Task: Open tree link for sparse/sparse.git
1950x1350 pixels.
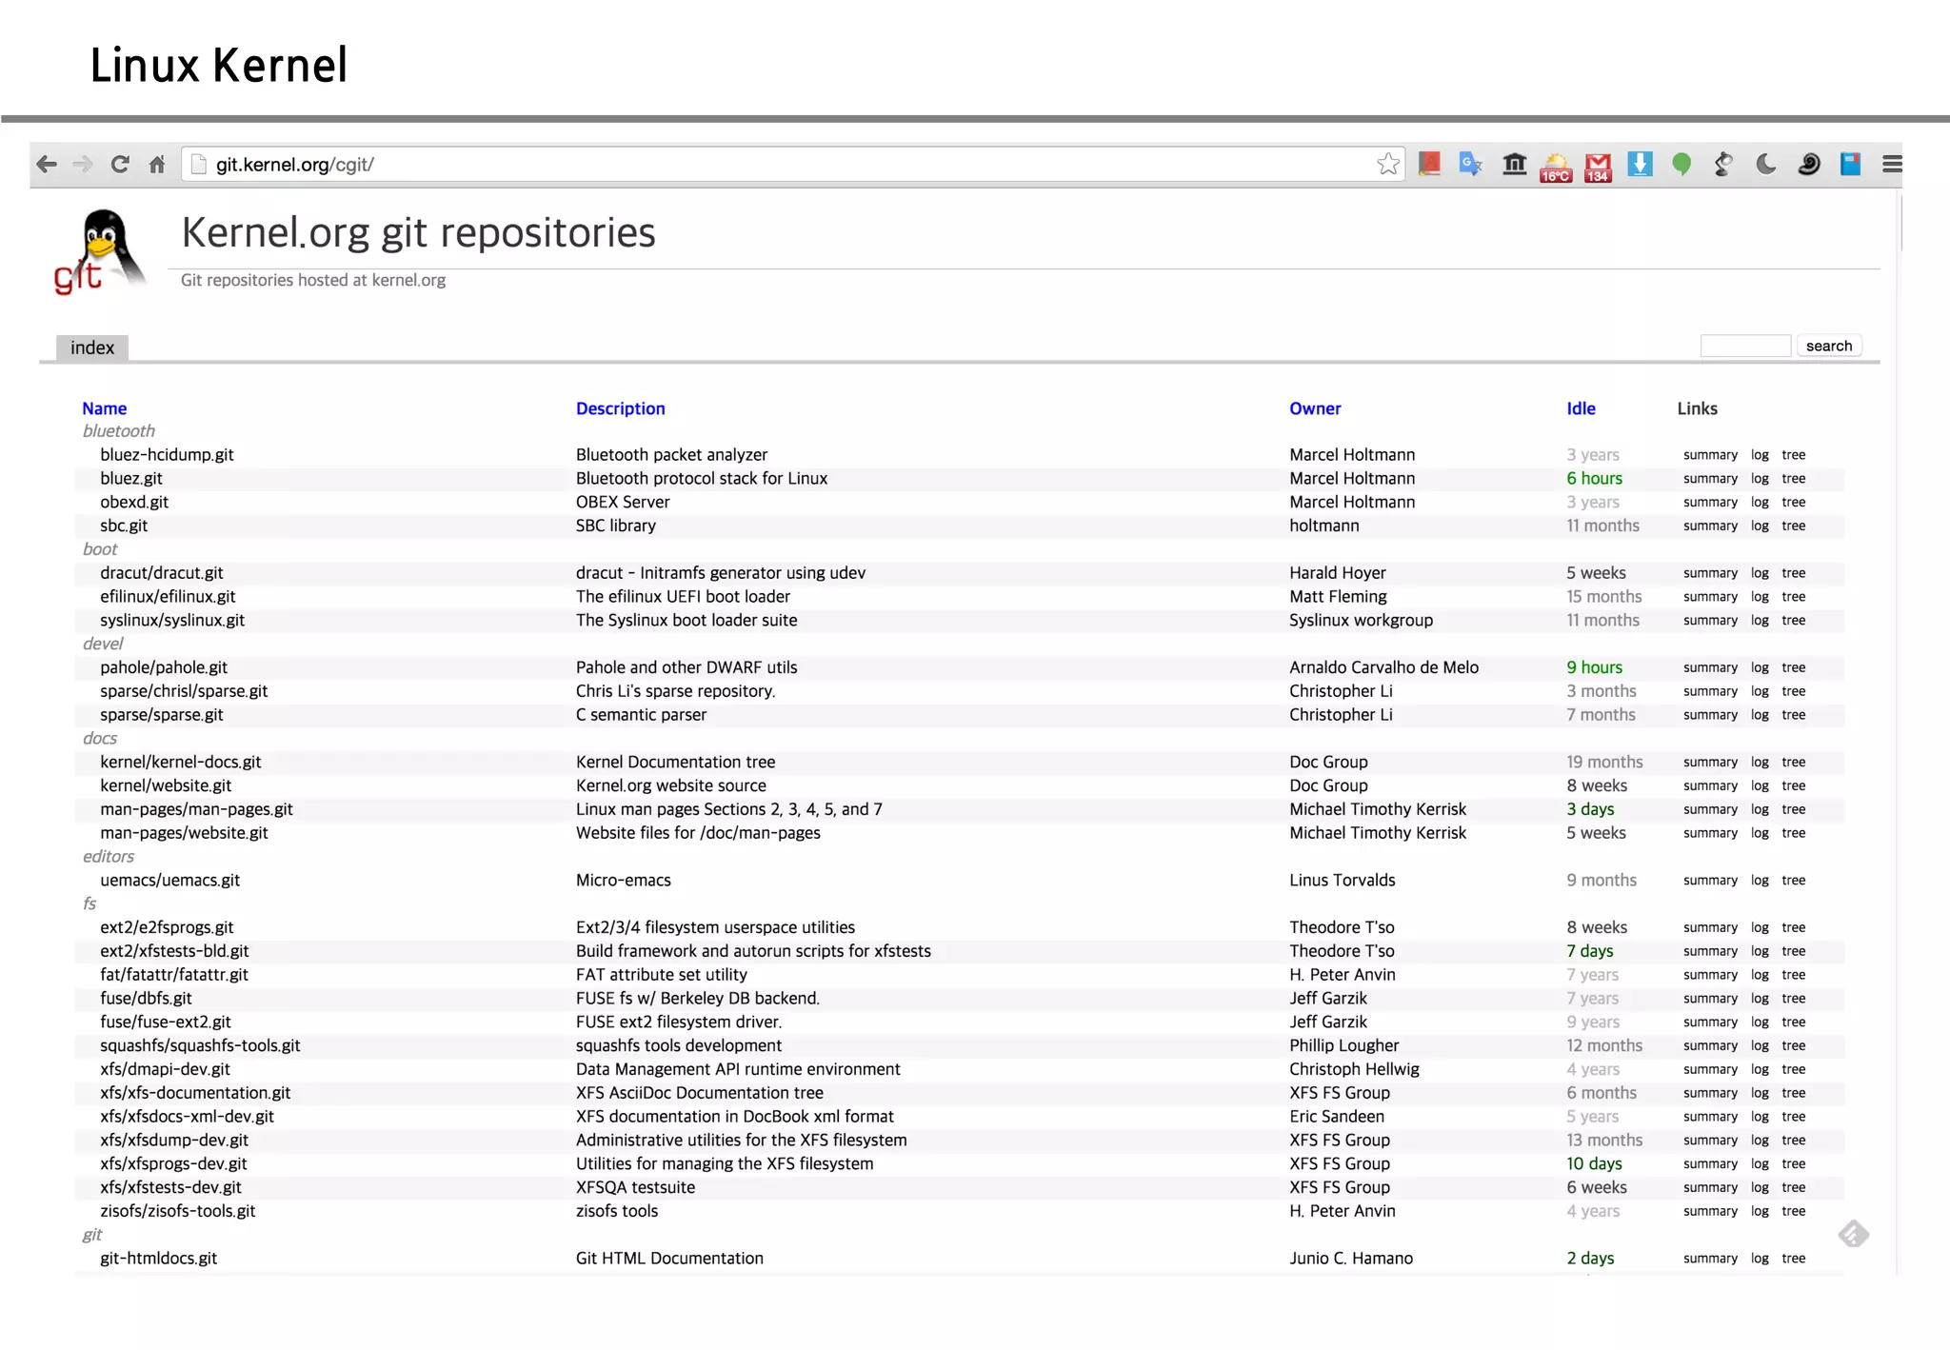Action: point(1794,715)
